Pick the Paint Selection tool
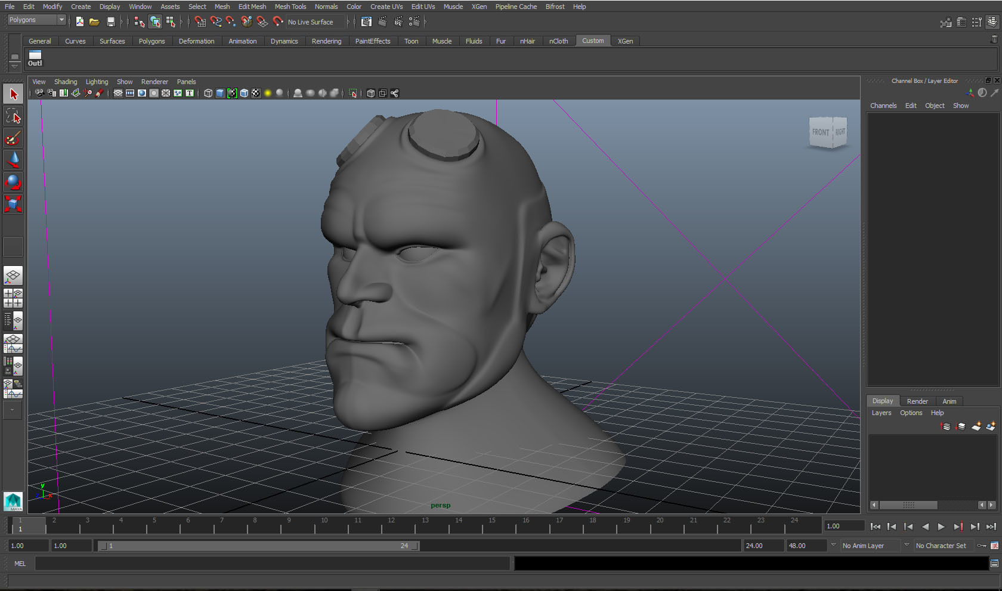This screenshot has width=1002, height=591. [x=13, y=138]
